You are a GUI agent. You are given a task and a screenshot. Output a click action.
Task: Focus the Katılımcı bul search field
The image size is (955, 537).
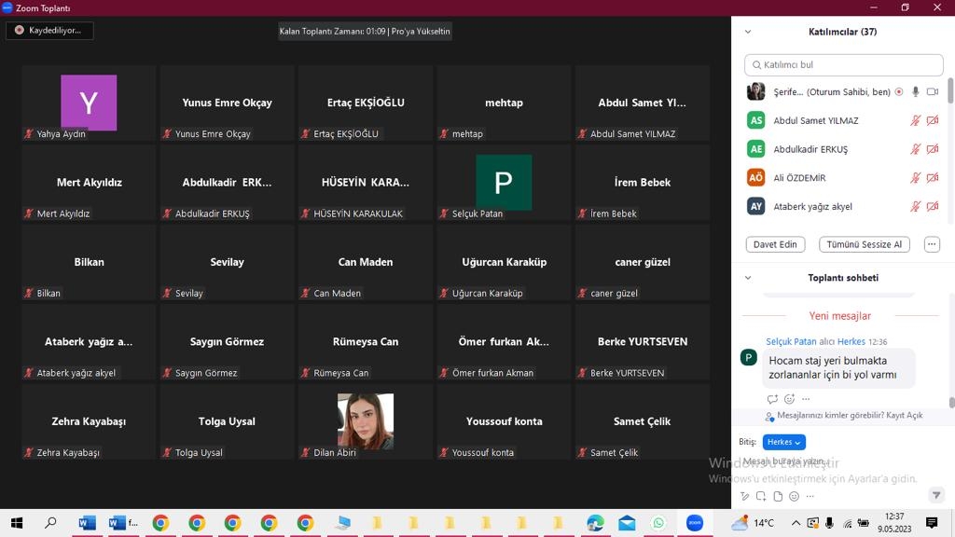(x=843, y=64)
